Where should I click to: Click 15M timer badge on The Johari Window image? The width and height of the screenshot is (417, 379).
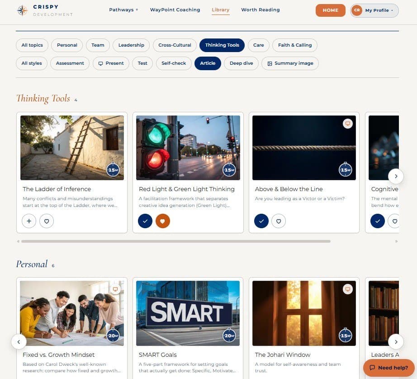[346, 336]
